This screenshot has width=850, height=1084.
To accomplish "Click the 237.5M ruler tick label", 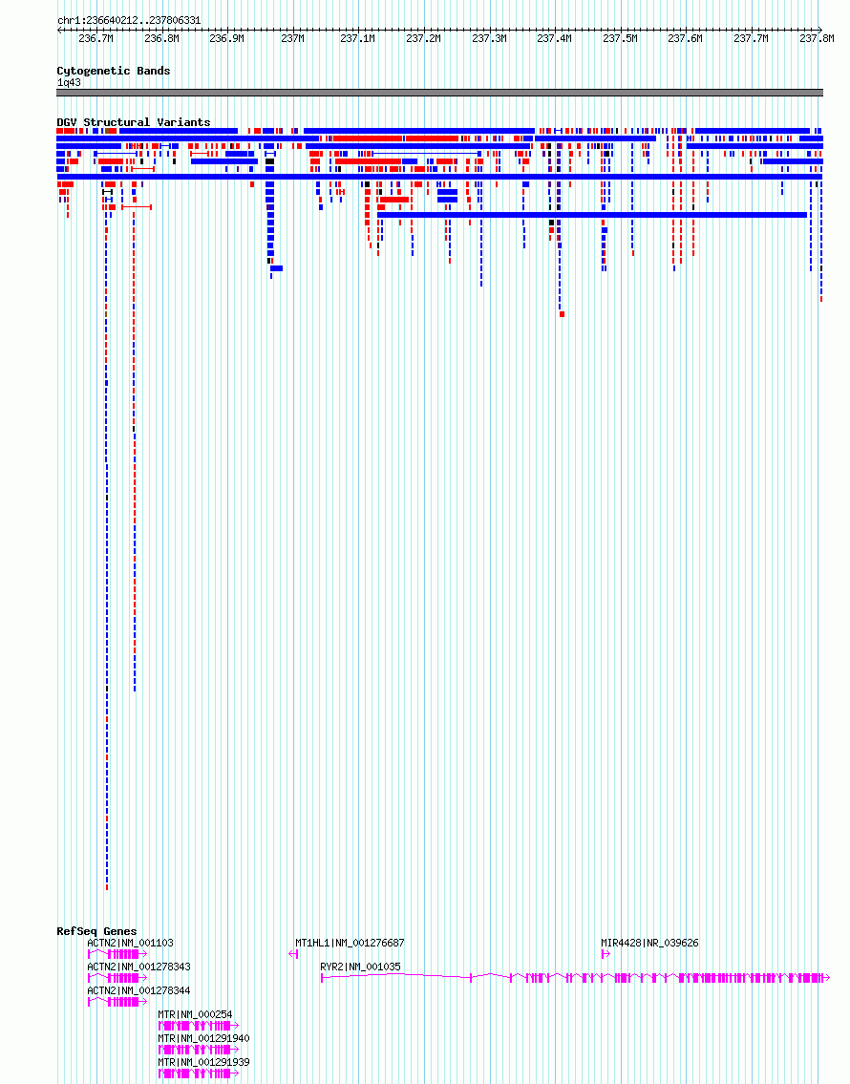I will coord(620,39).
